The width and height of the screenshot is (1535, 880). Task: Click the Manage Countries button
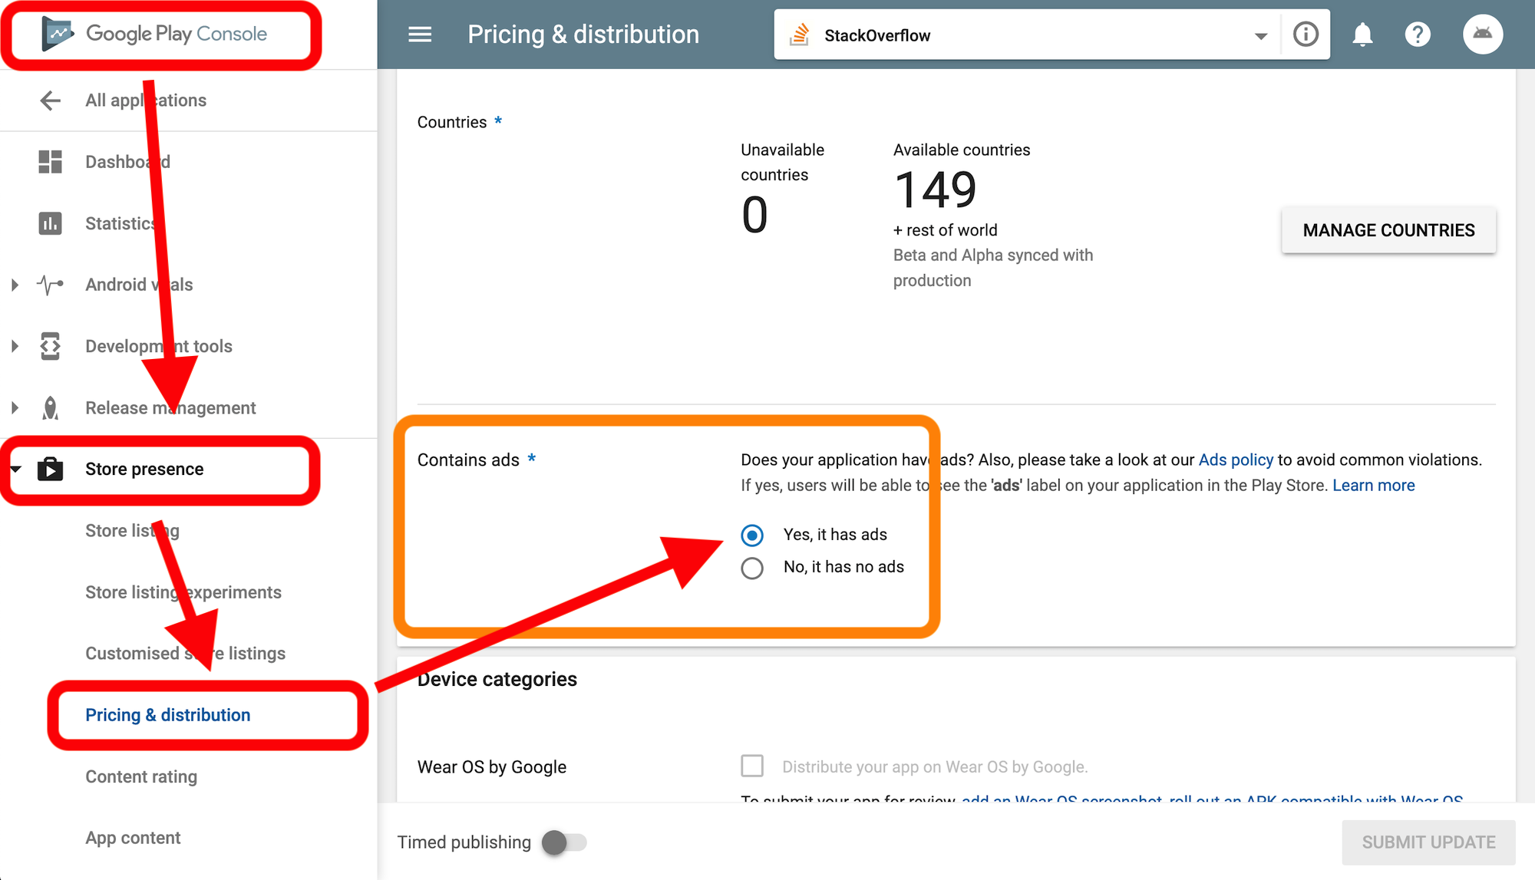(1388, 230)
